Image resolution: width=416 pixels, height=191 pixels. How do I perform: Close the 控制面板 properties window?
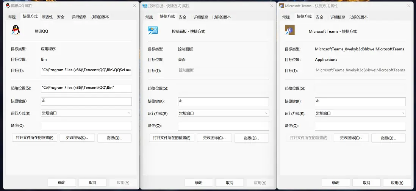click(x=272, y=6)
